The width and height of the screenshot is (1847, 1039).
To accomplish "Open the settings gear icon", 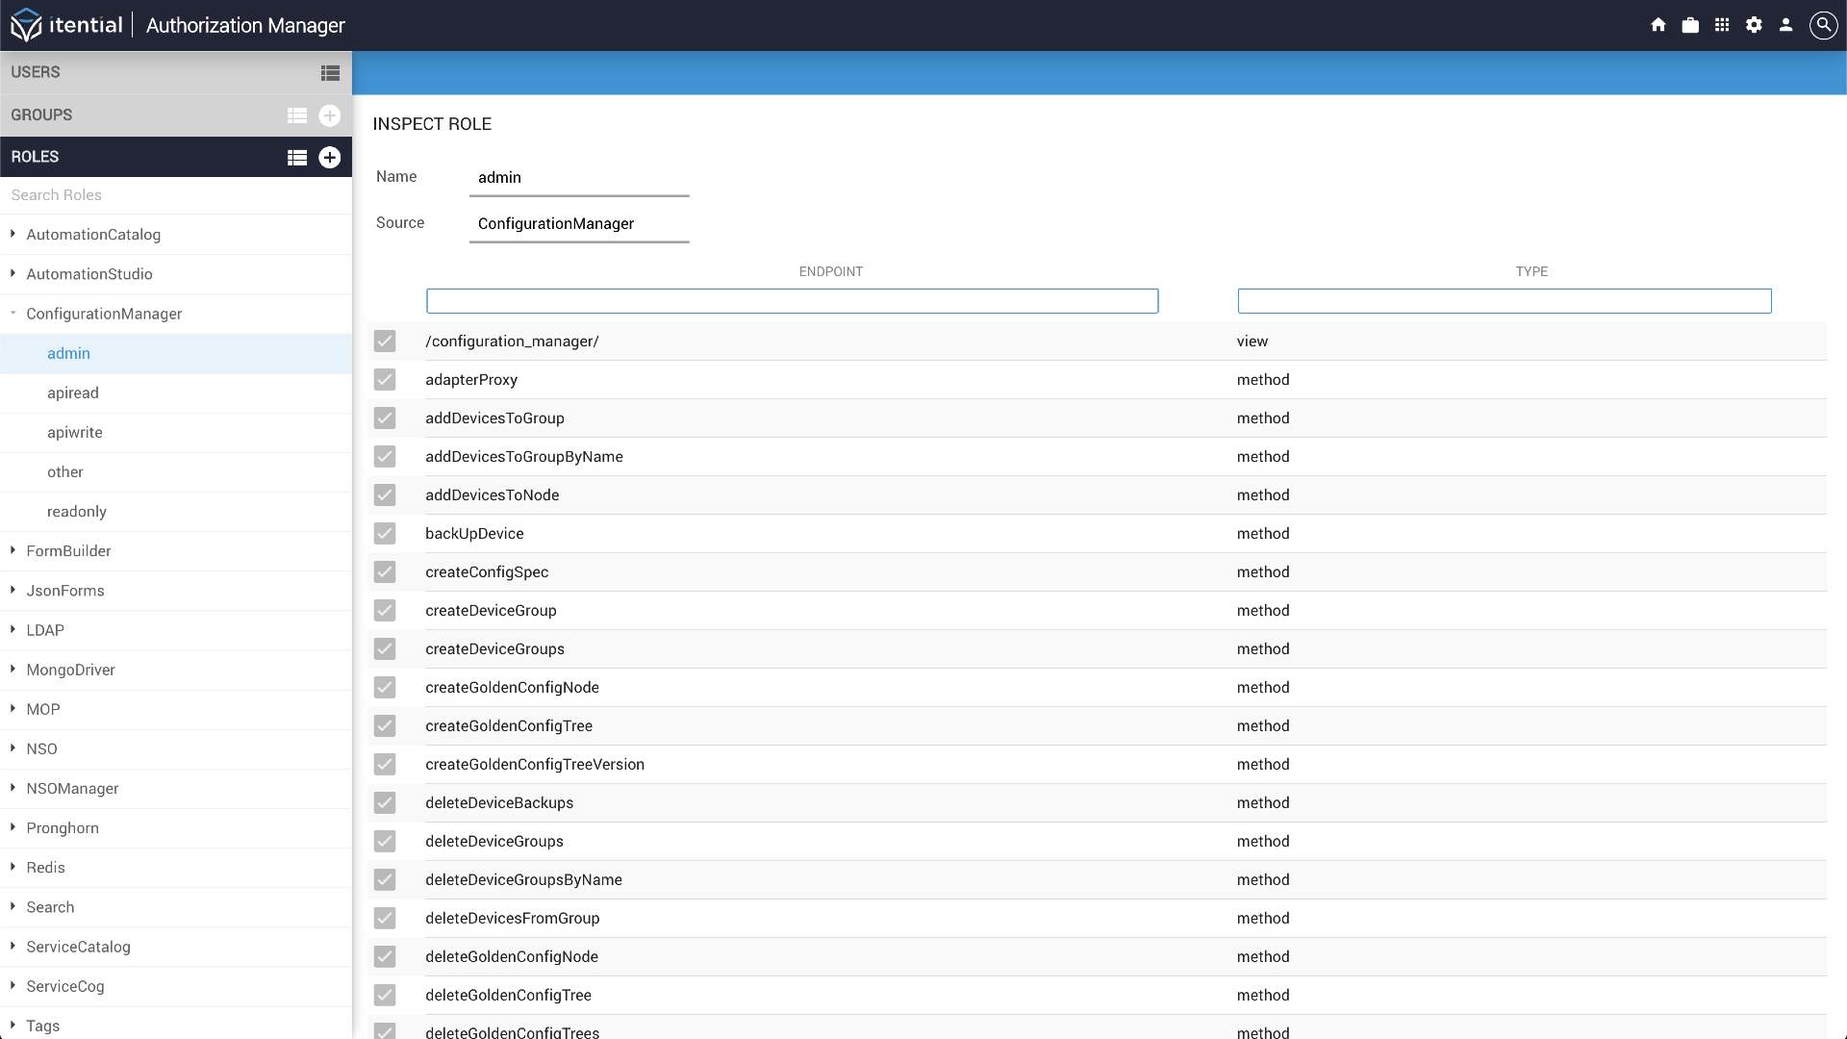I will click(1754, 25).
